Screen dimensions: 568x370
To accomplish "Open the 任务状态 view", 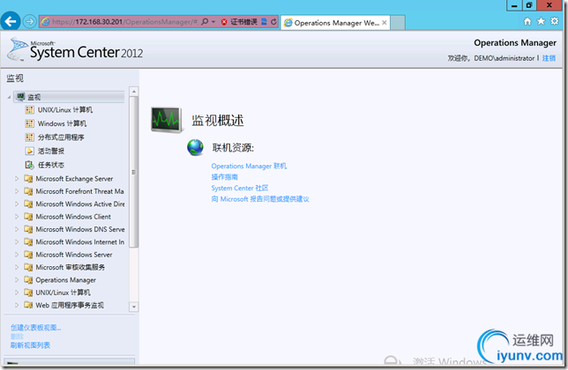I will [x=51, y=165].
